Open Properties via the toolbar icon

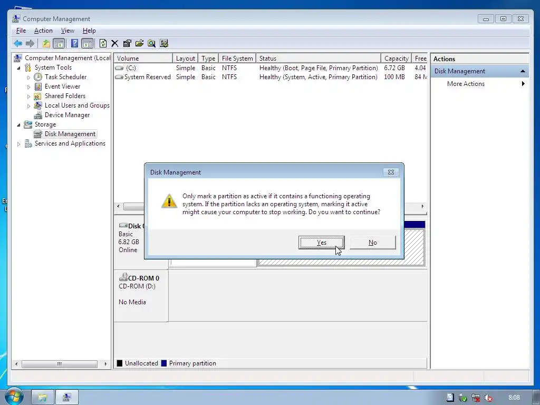click(127, 43)
